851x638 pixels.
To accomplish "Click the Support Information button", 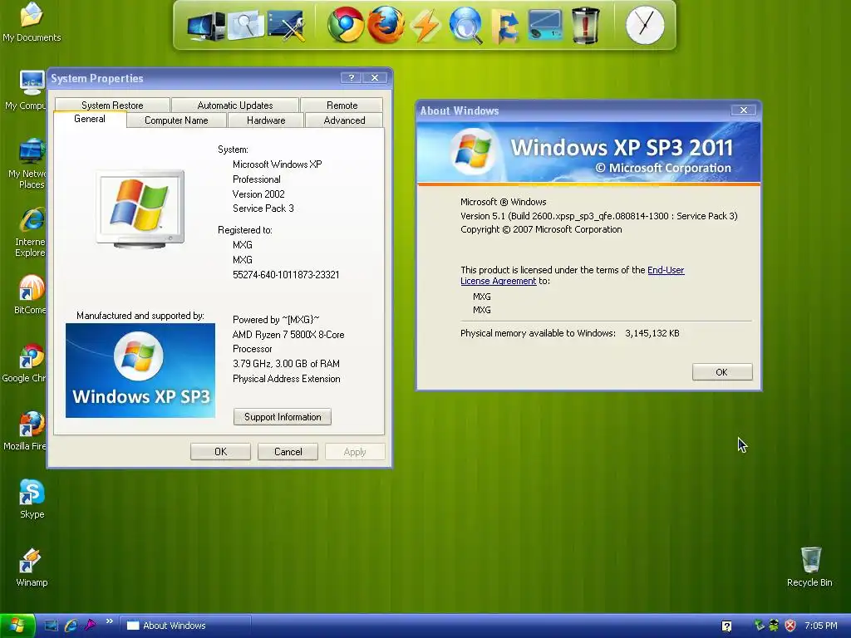I will [x=283, y=417].
